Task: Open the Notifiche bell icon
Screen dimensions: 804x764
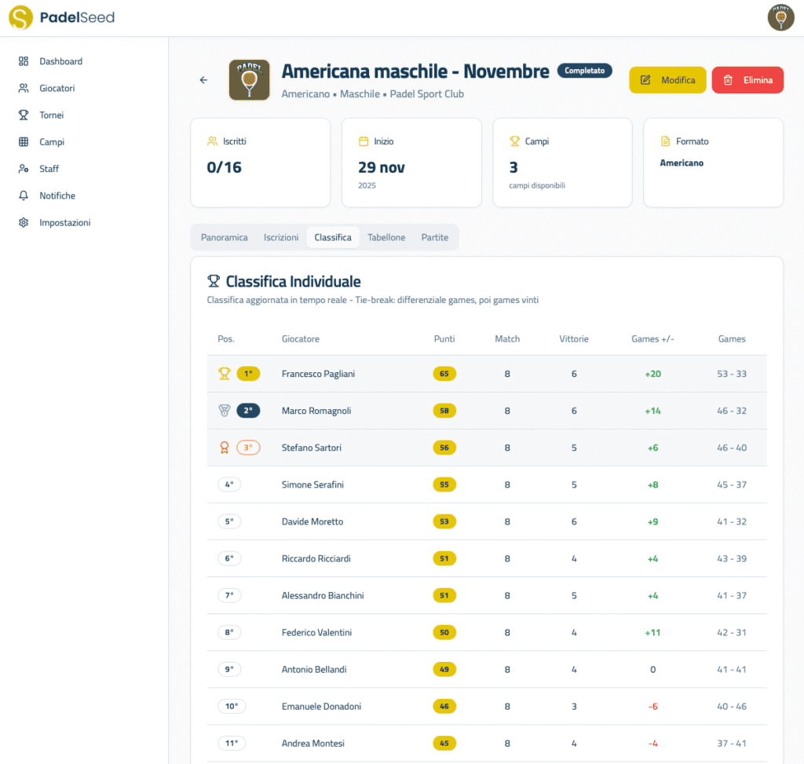Action: pos(24,196)
